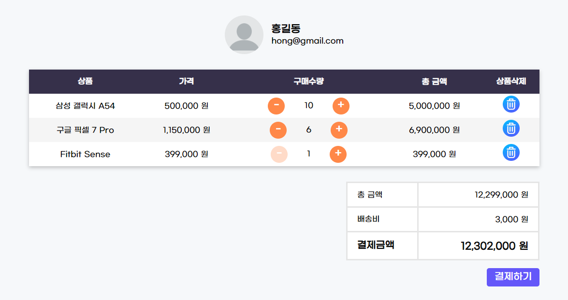568x300 pixels.
Task: Select the 삼성 갤럭시 A54 product name
Action: pos(85,106)
